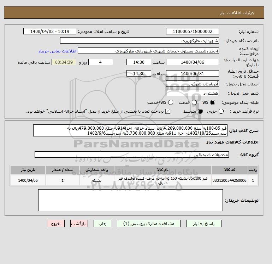
Task: Click the پاسخ به نیاز button
Action: [x=204, y=224]
